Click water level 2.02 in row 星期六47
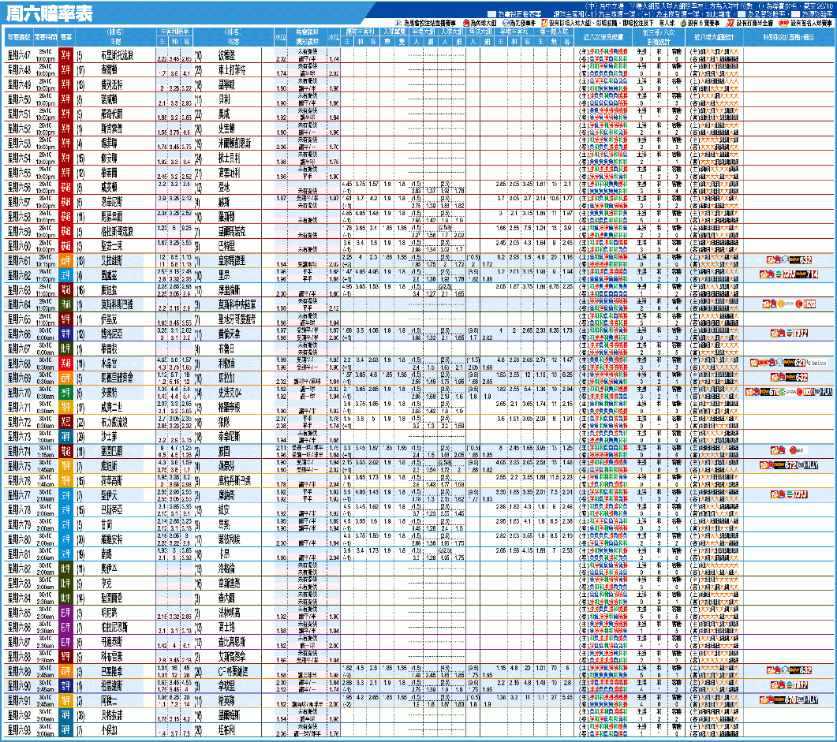 [x=282, y=58]
